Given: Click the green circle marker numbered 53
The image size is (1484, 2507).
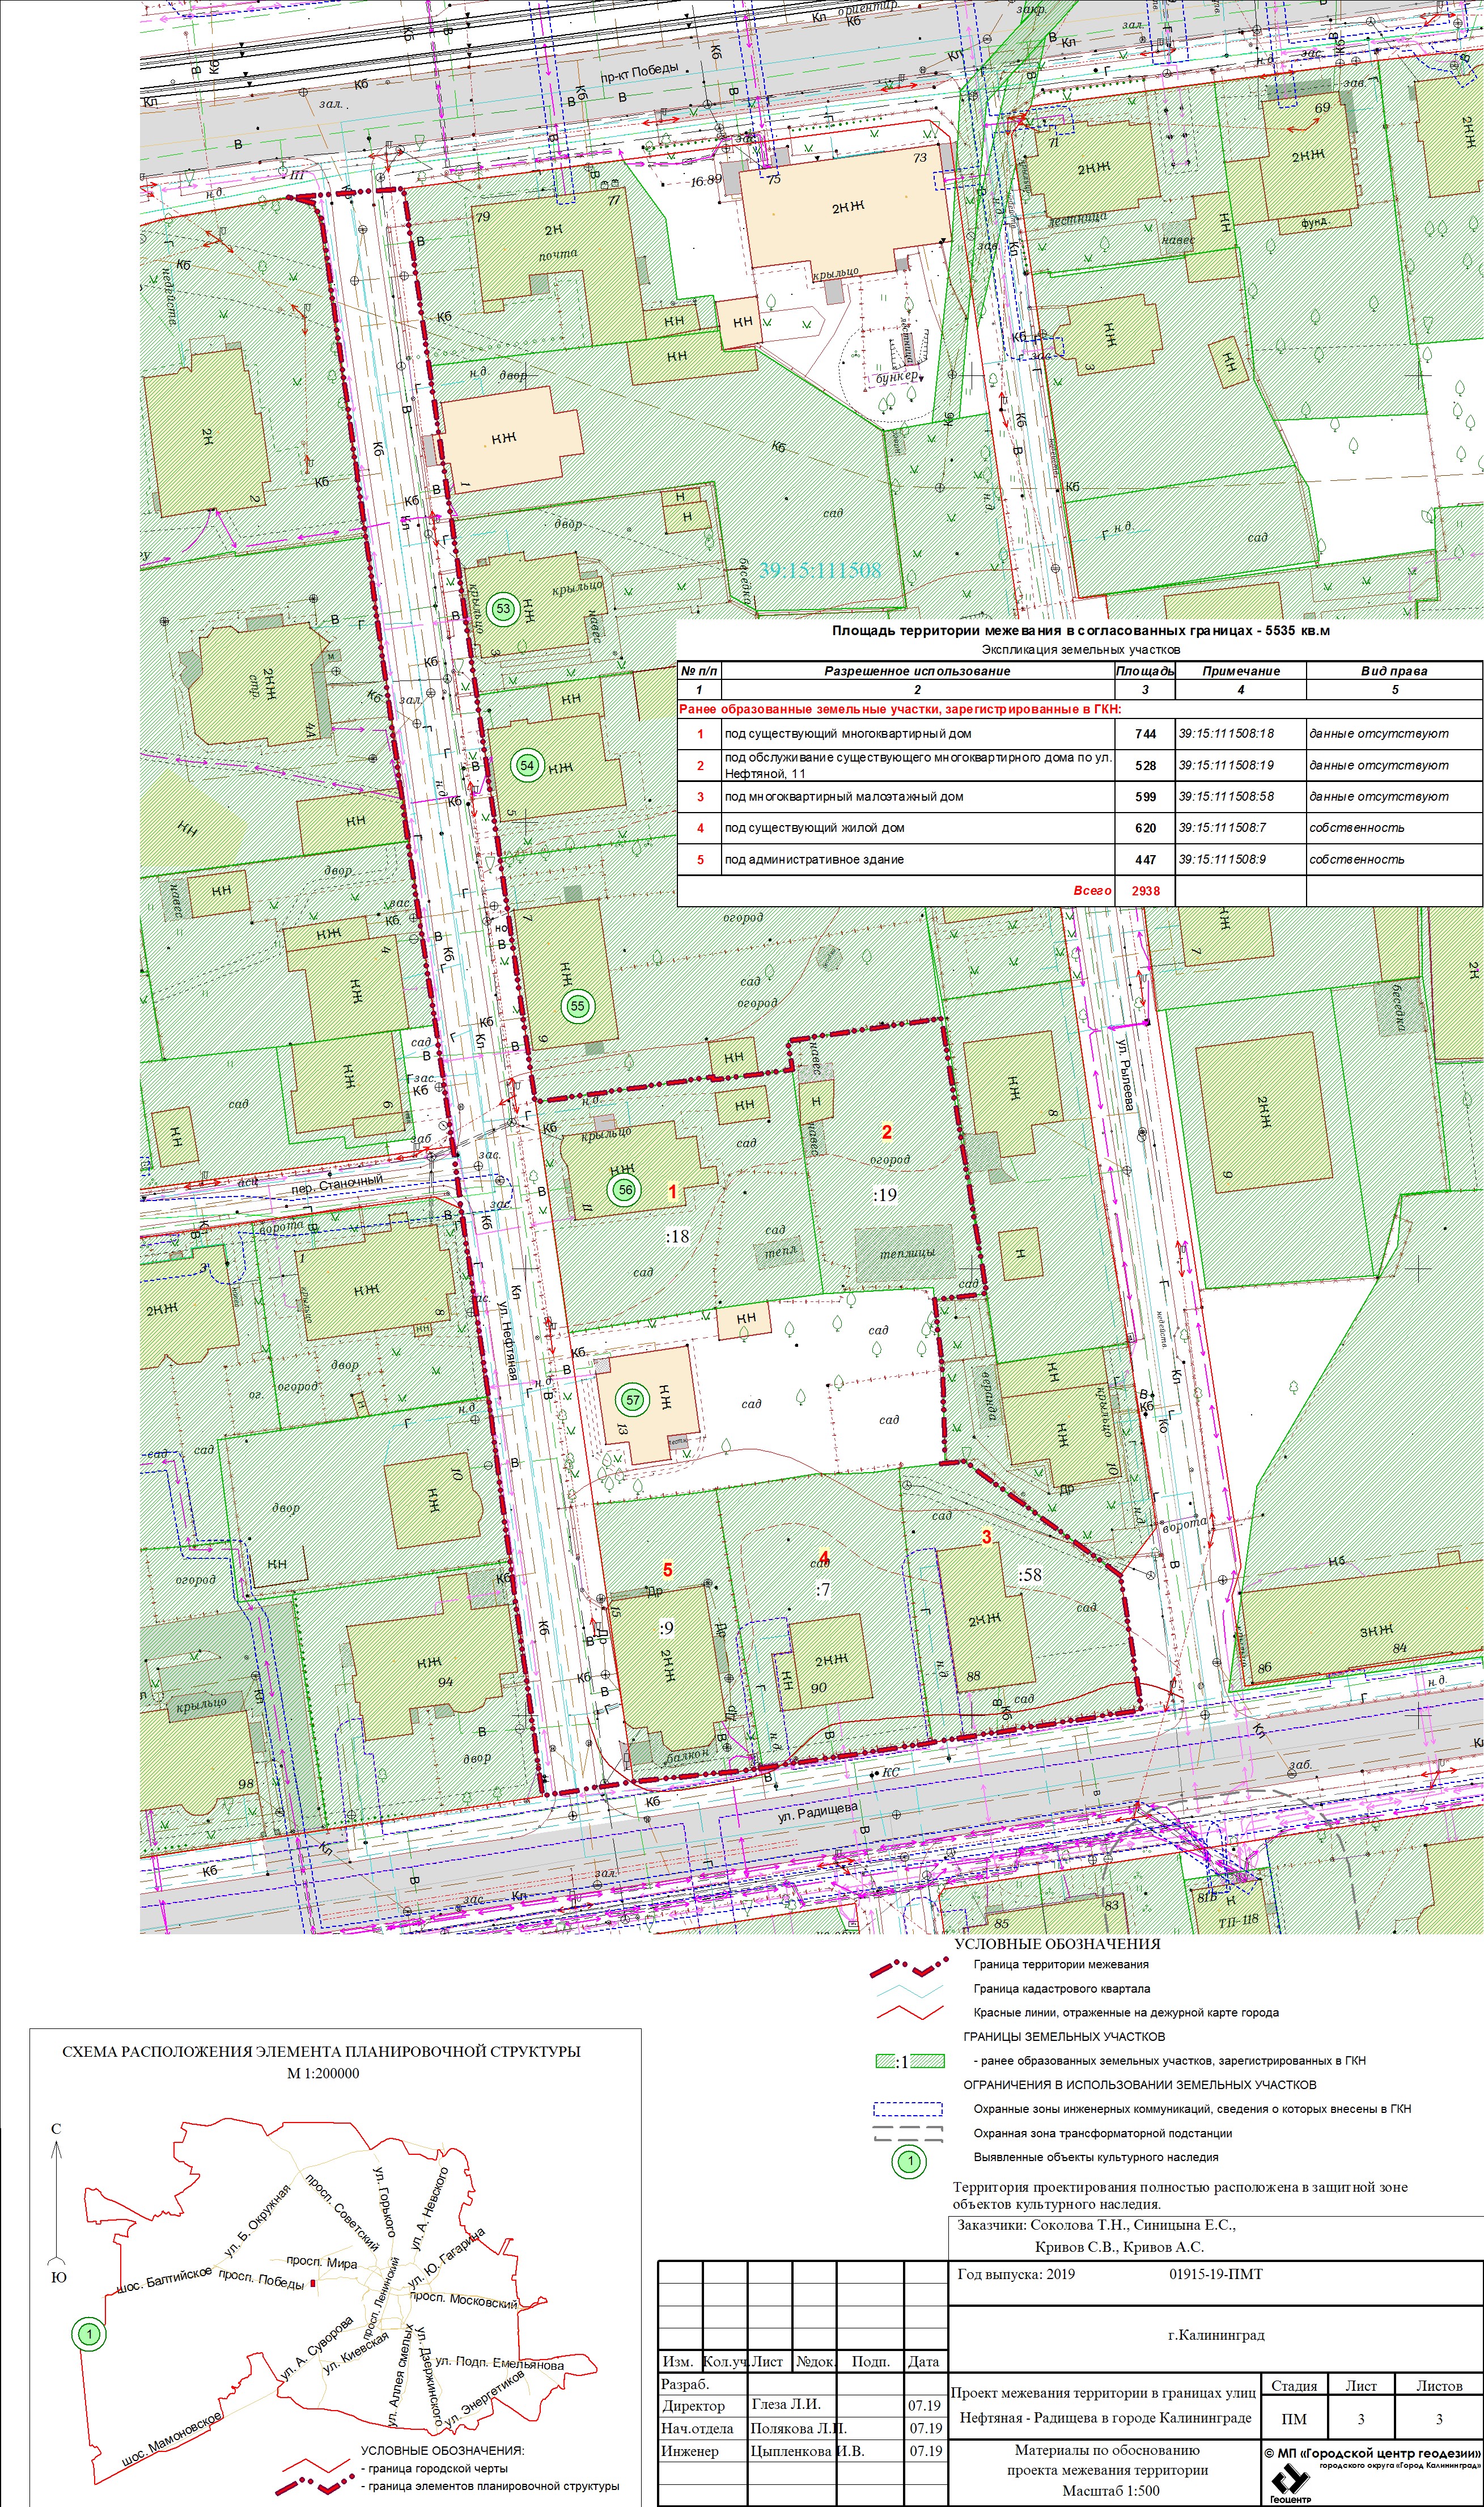Looking at the screenshot, I should pyautogui.click(x=503, y=608).
